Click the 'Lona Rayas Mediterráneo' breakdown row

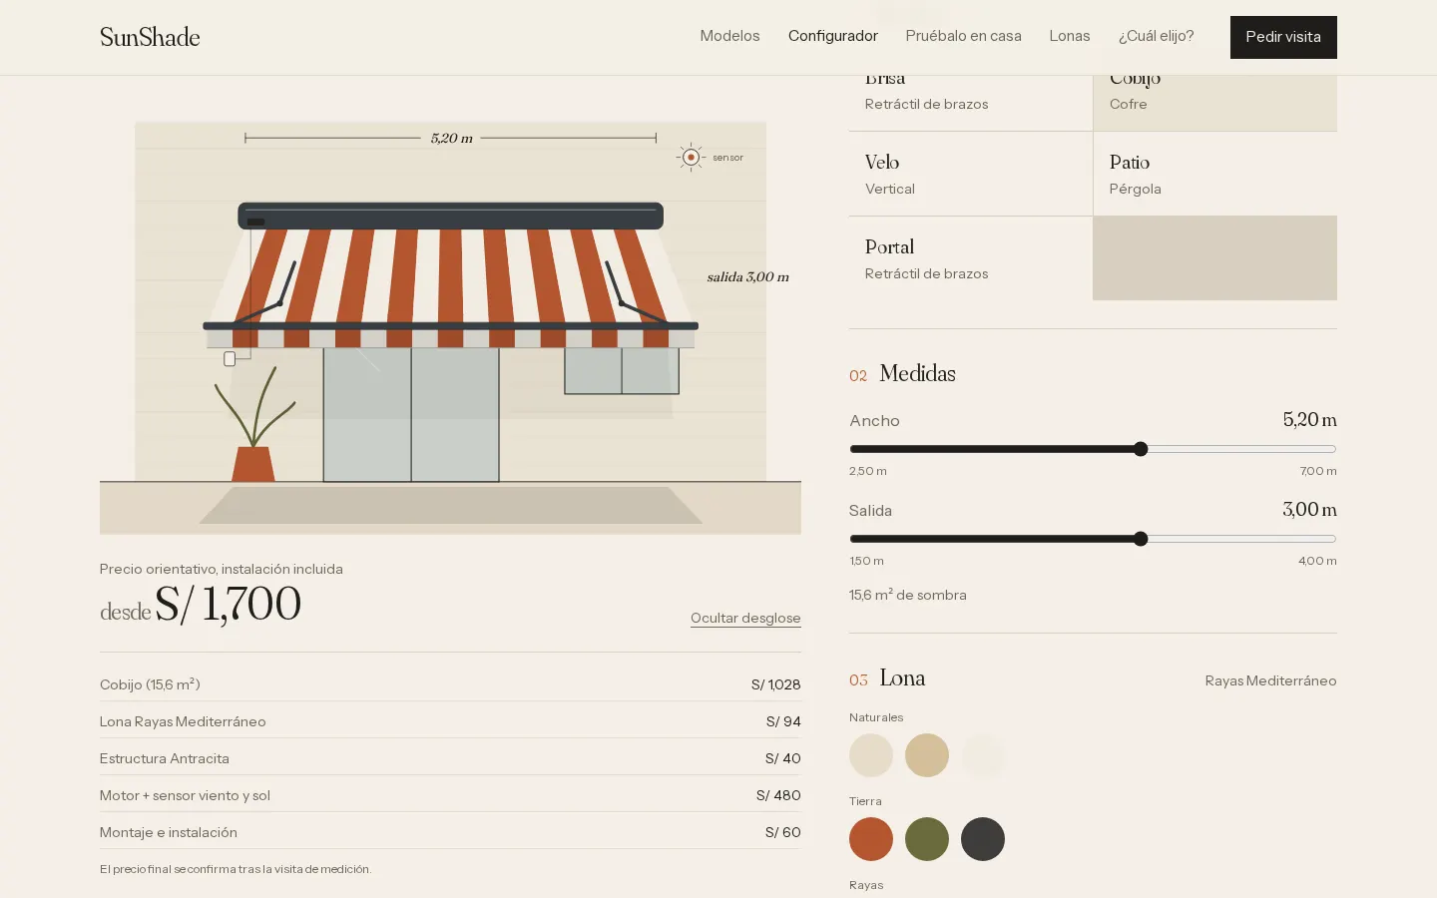point(450,721)
